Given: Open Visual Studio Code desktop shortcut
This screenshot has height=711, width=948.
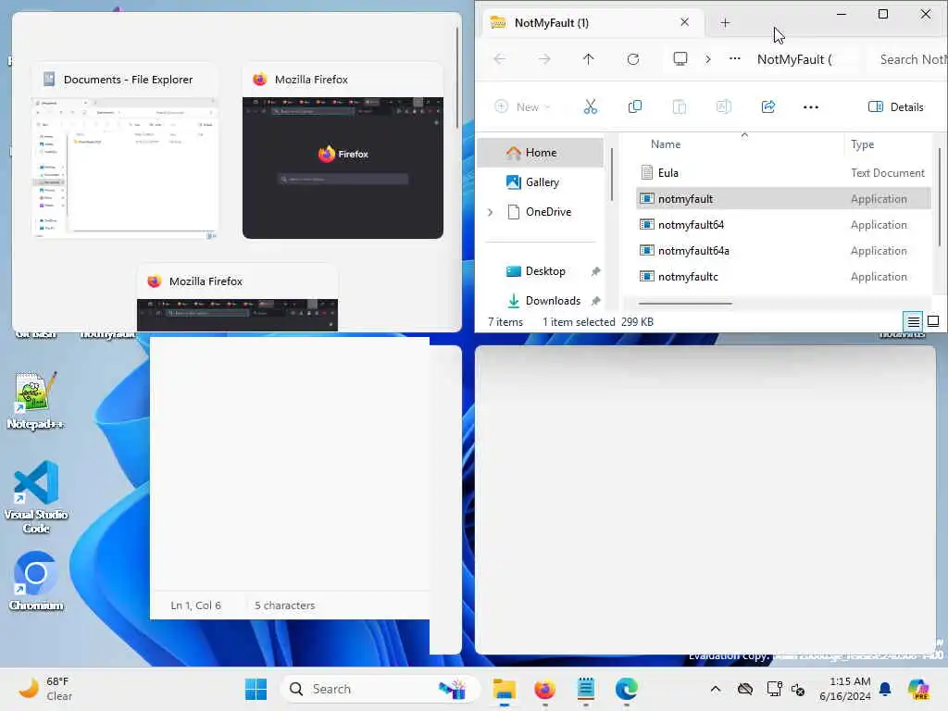Looking at the screenshot, I should [x=36, y=497].
